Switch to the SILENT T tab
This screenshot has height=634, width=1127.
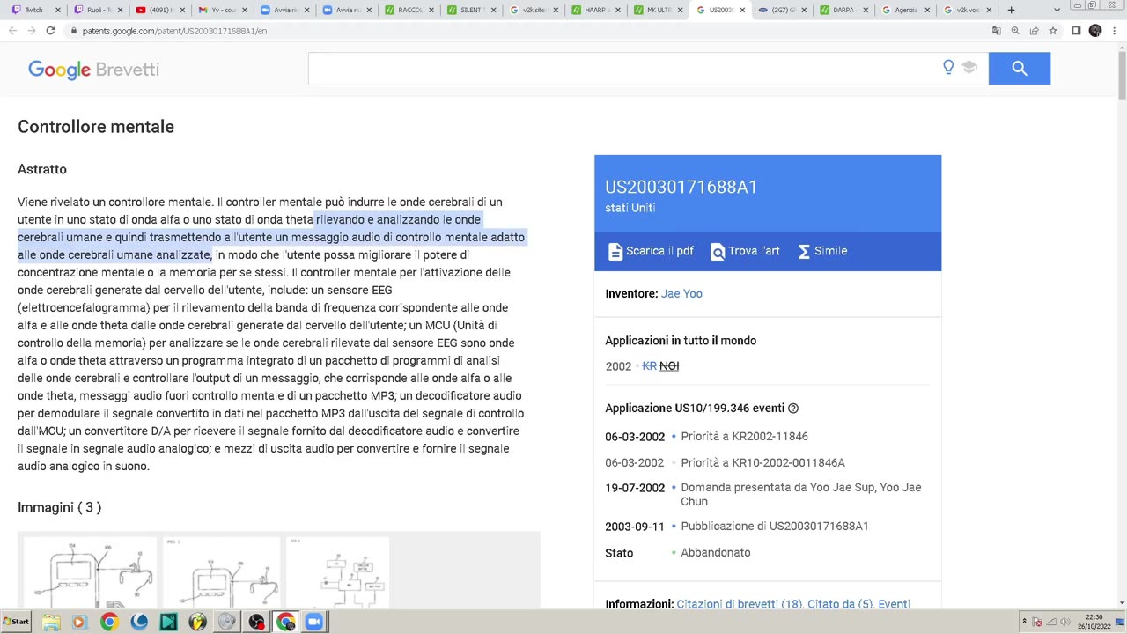470,10
